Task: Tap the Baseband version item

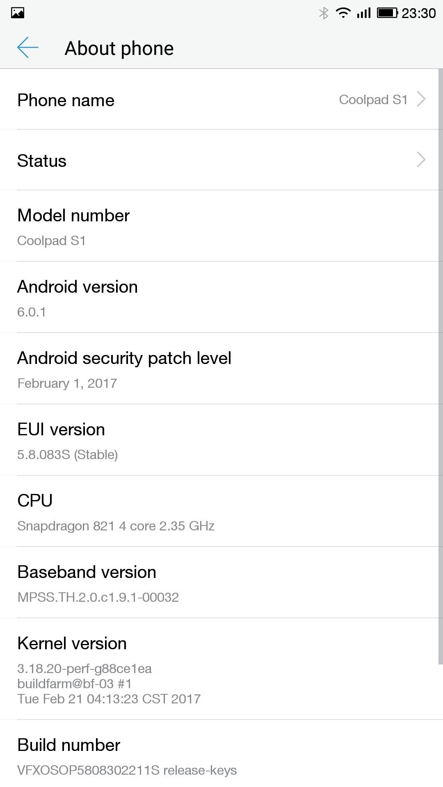Action: point(221,583)
